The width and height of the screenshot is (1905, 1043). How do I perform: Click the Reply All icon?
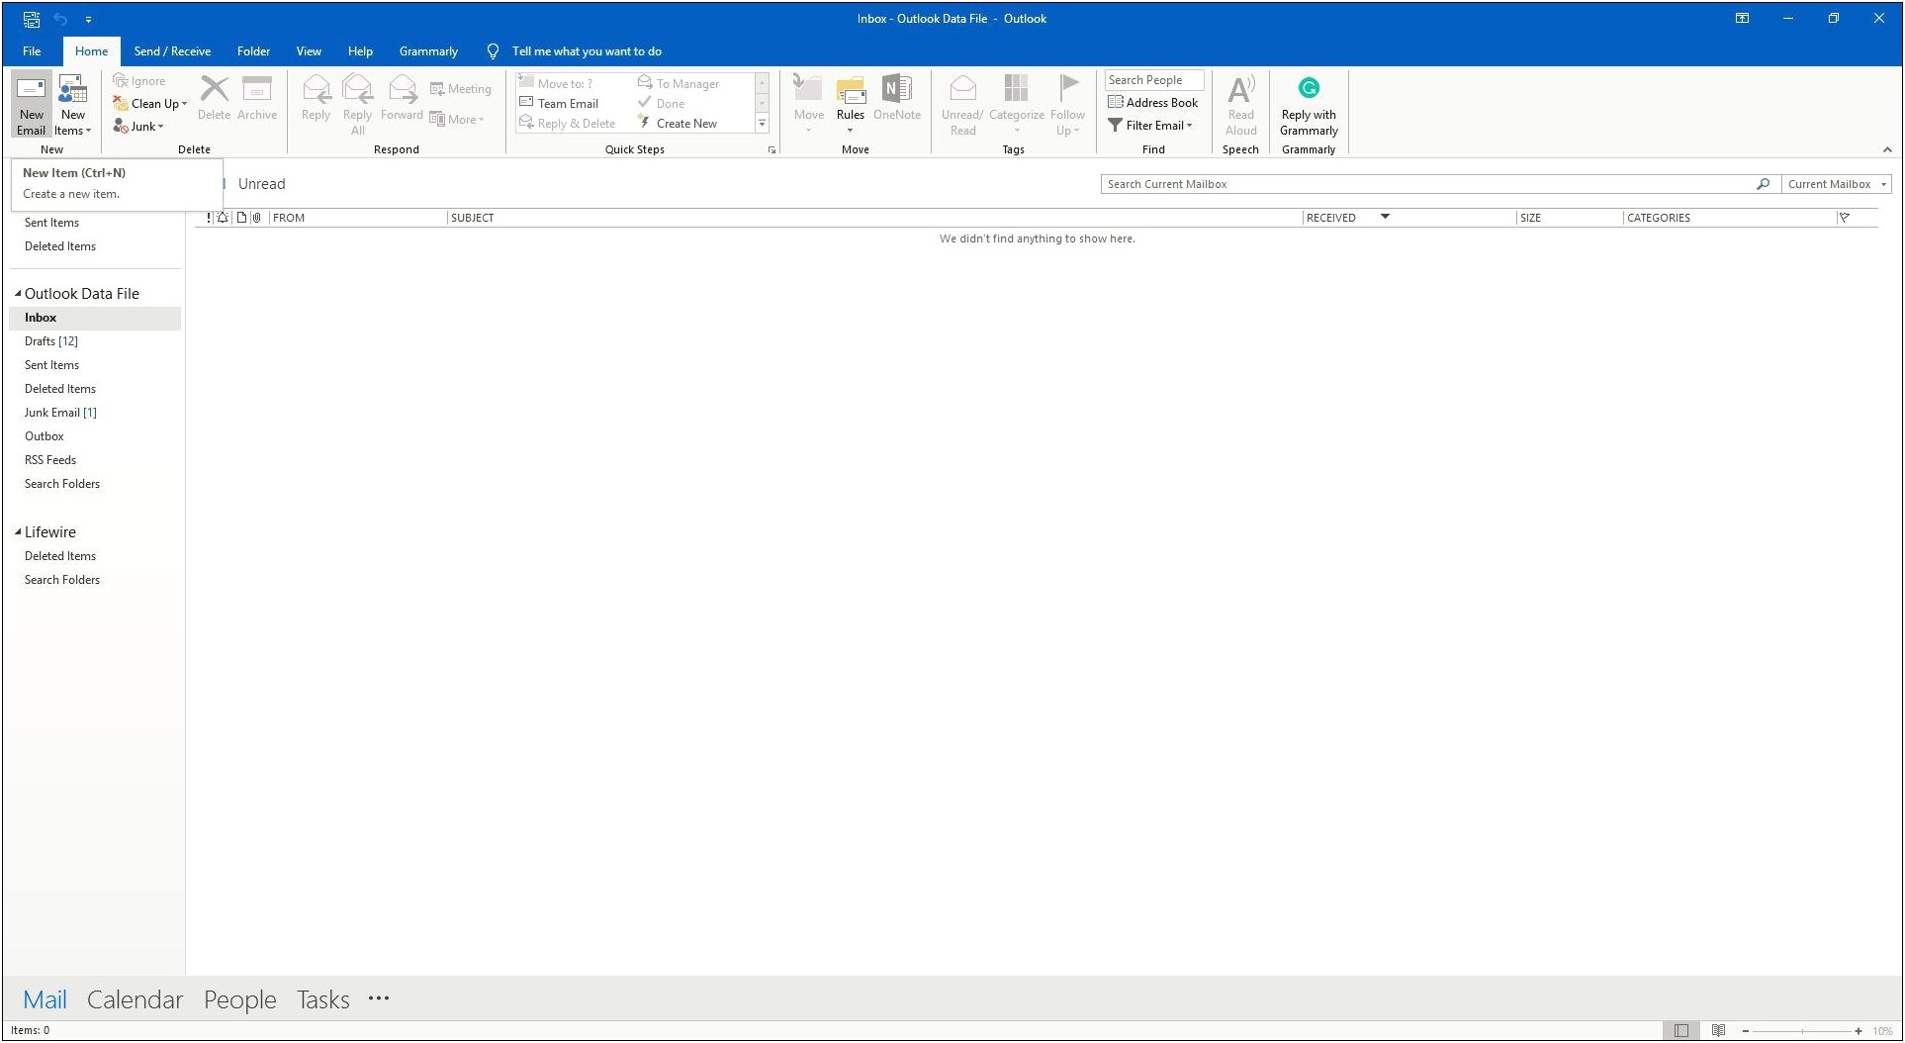click(357, 89)
